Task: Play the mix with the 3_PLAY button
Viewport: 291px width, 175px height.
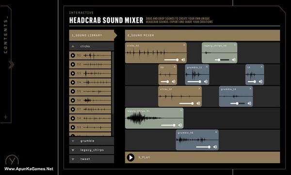Action: click(130, 157)
